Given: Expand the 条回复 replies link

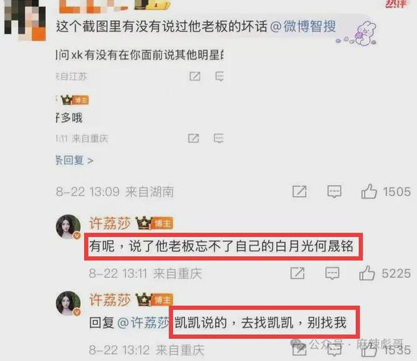Looking at the screenshot, I should (75, 161).
